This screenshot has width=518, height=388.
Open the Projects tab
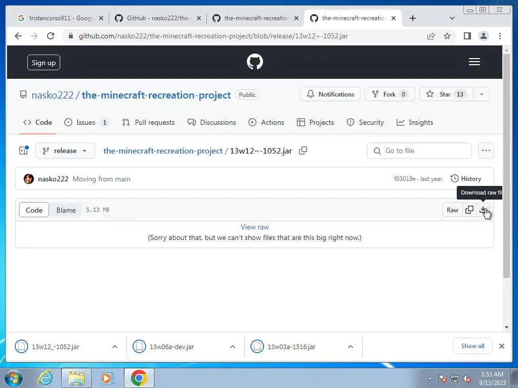pyautogui.click(x=316, y=122)
